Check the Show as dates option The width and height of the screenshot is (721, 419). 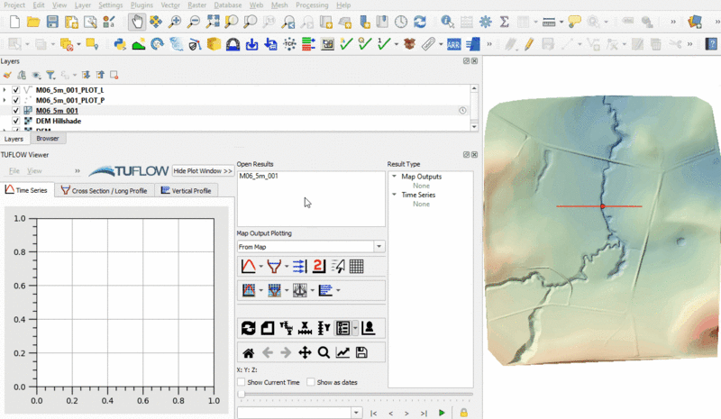click(x=311, y=382)
